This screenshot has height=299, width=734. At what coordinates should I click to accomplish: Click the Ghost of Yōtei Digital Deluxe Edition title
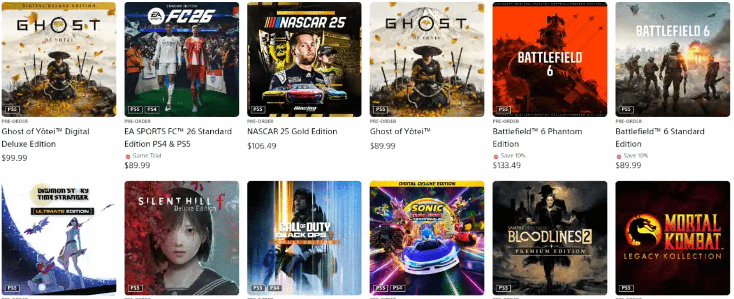coord(45,138)
